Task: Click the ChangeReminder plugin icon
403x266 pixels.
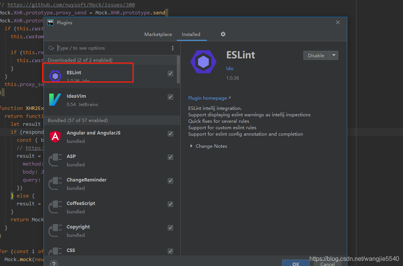Action: coord(55,183)
